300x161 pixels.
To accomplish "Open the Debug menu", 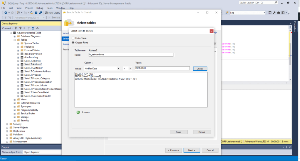I will pyautogui.click(x=40, y=8).
